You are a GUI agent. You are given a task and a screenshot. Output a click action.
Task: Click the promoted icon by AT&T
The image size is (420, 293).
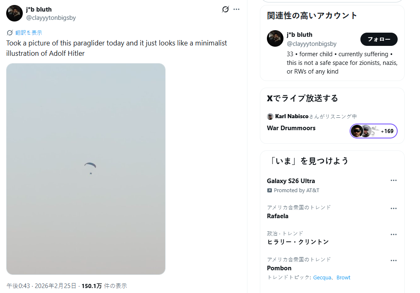(x=270, y=191)
